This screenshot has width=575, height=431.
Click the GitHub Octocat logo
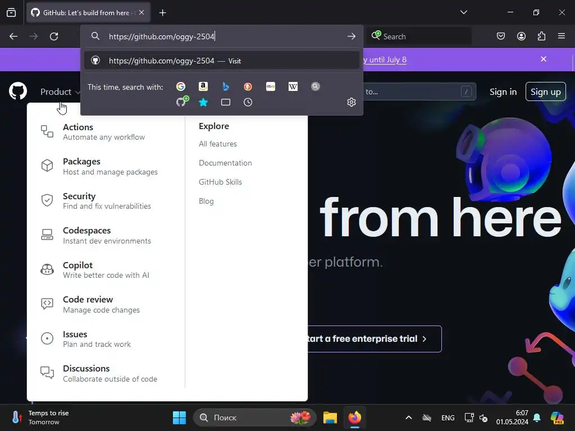coord(18,91)
